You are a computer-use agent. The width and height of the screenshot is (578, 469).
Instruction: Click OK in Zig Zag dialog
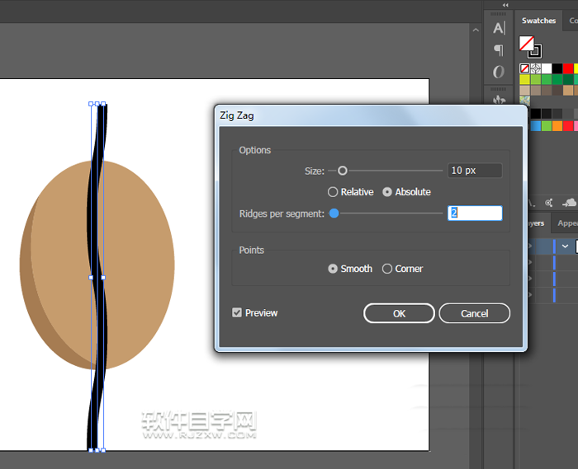coord(399,313)
